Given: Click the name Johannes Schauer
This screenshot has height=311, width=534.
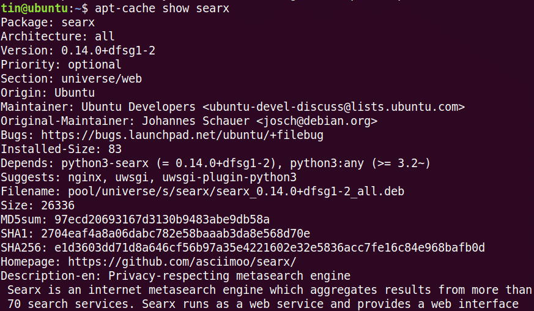Looking at the screenshot, I should click(196, 121).
